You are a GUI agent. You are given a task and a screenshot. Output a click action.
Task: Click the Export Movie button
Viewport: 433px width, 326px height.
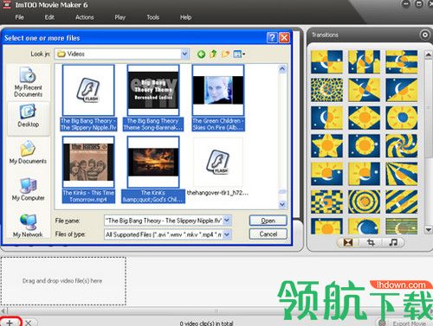pyautogui.click(x=404, y=323)
